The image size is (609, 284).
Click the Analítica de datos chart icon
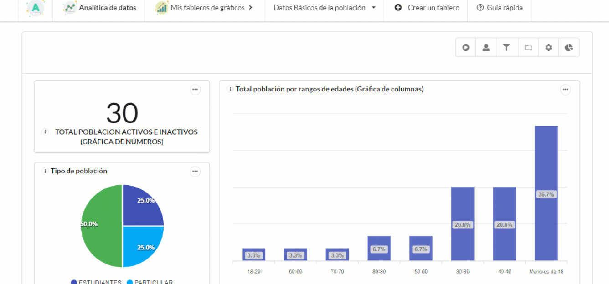(x=69, y=8)
